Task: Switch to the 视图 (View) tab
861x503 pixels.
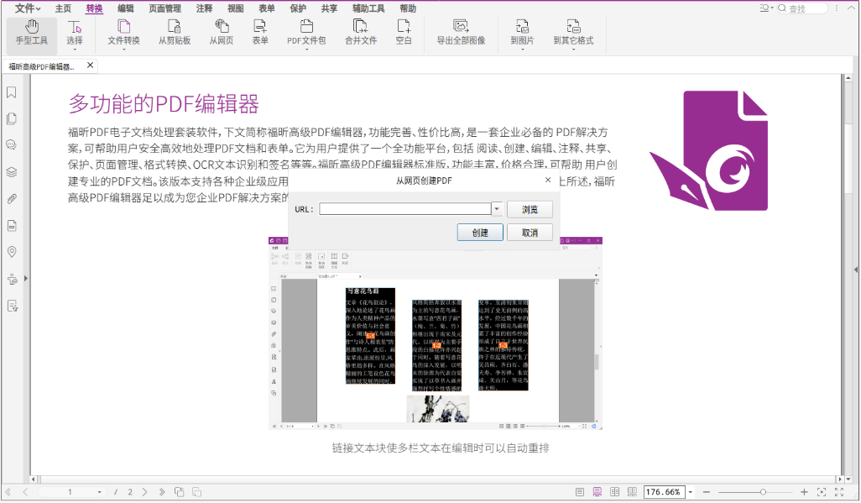Action: click(236, 8)
